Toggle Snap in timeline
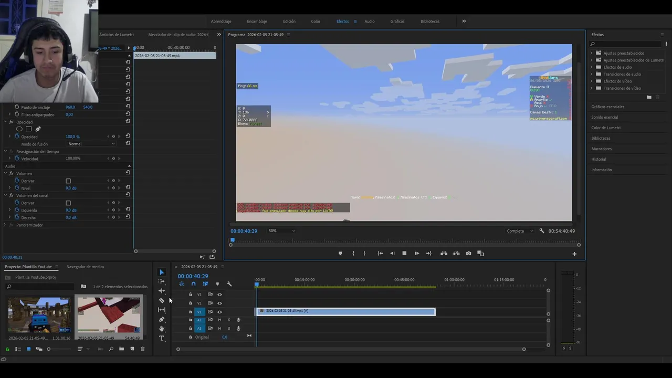The height and width of the screenshot is (378, 672). tap(193, 284)
